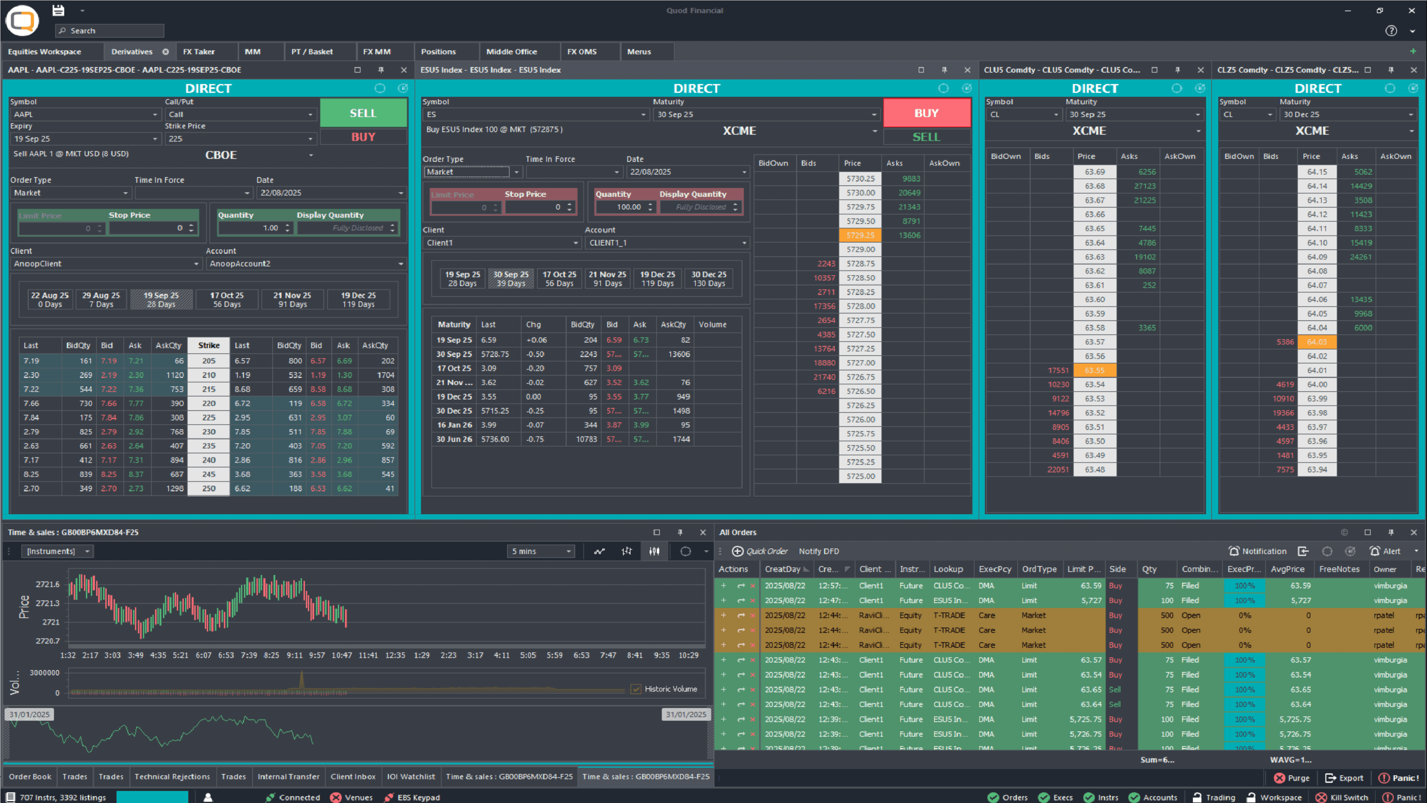Switch chart to line view
The width and height of the screenshot is (1427, 803).
click(599, 551)
